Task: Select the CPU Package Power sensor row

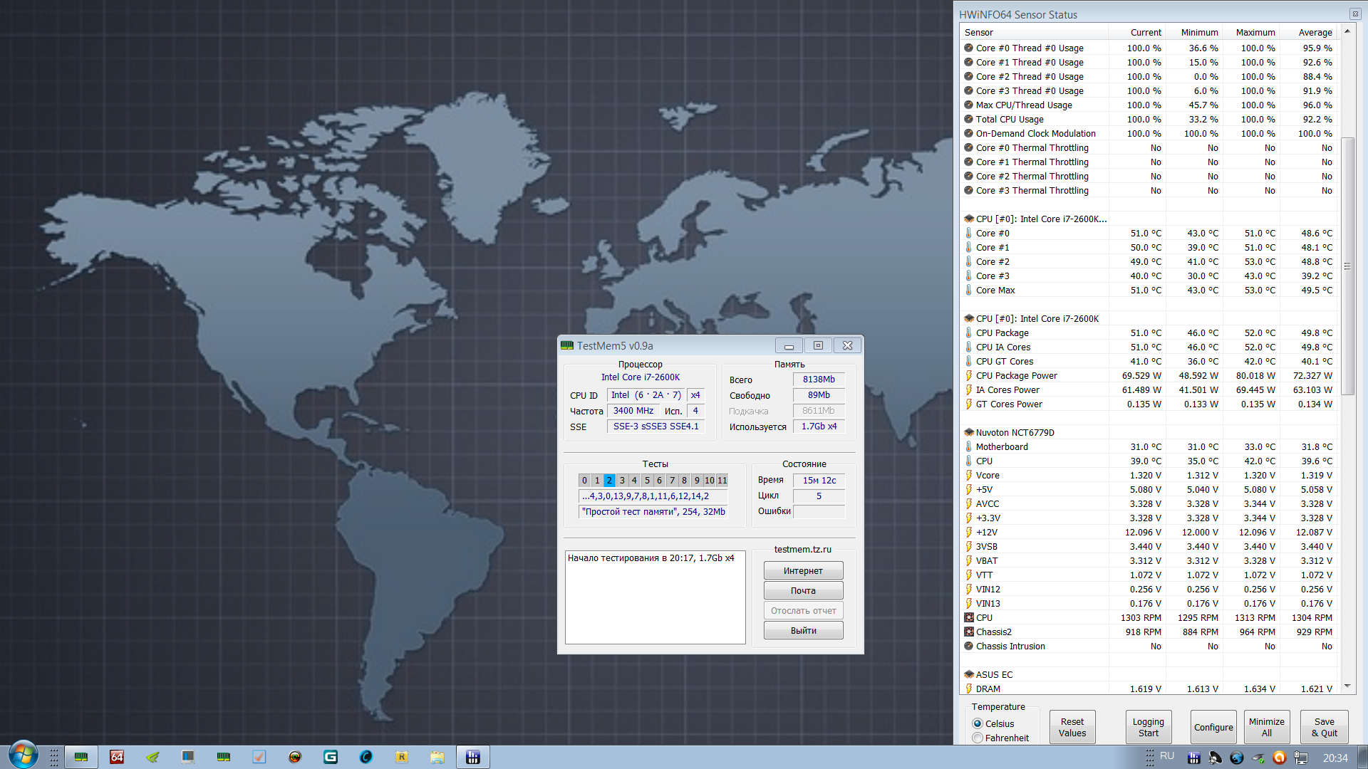Action: pos(1016,376)
